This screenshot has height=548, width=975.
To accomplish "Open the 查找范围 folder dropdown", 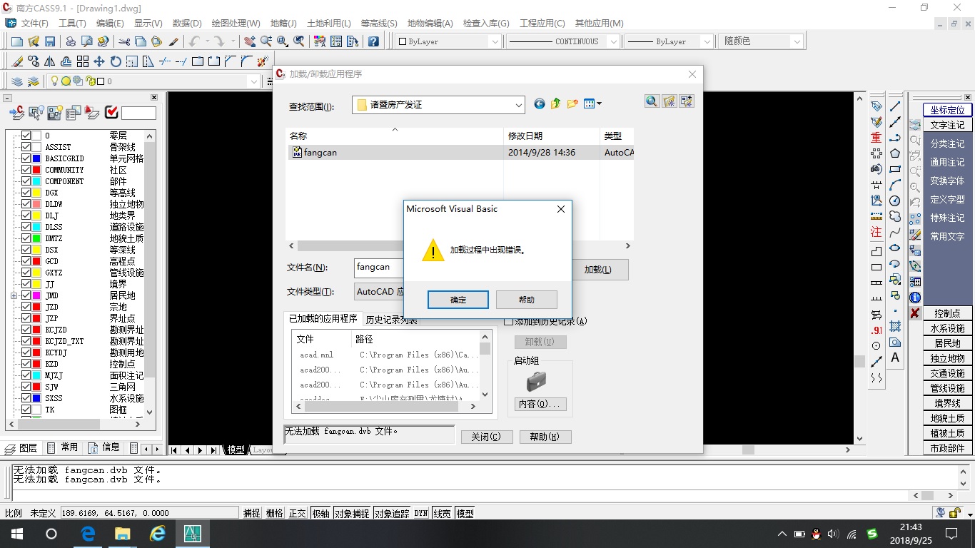I will tap(518, 105).
